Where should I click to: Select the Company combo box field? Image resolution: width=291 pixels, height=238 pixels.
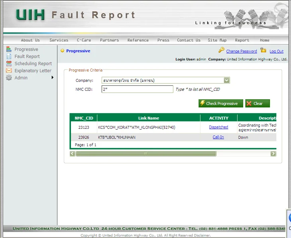click(165, 80)
